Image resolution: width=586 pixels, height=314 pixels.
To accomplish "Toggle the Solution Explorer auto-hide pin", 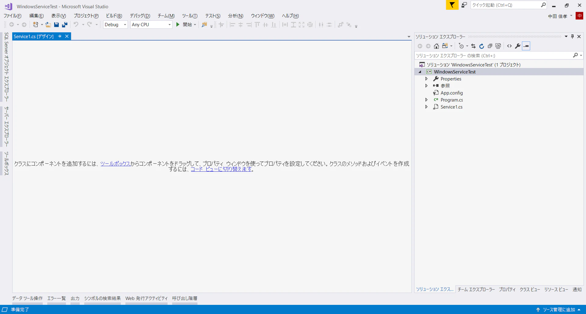I will pyautogui.click(x=573, y=37).
